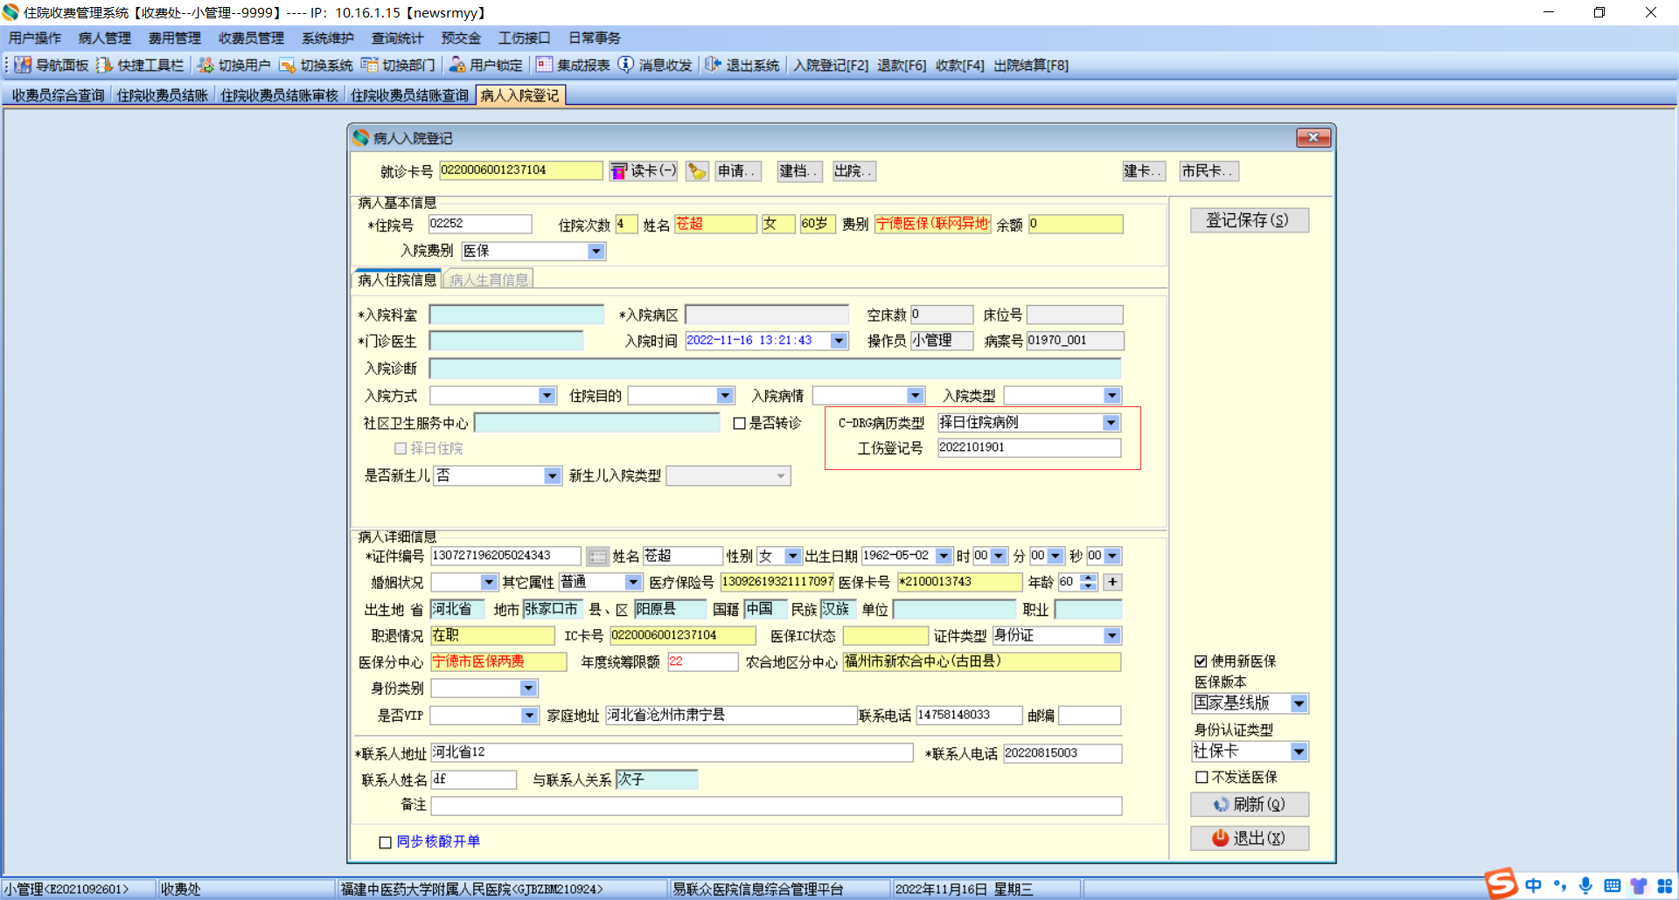Open the C-DRG病历类型 dropdown
Image resolution: width=1679 pixels, height=900 pixels.
pos(1111,423)
